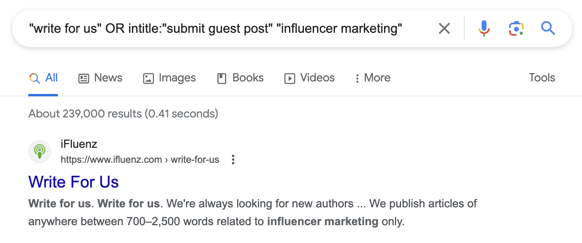This screenshot has width=582, height=243.
Task: Open the "Write For Us" result link
Action: (x=73, y=181)
